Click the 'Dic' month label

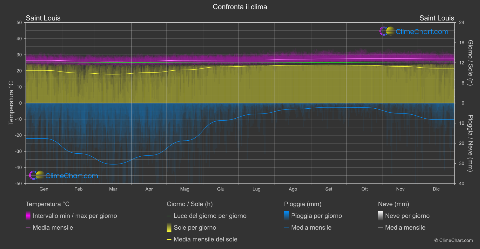point(436,189)
